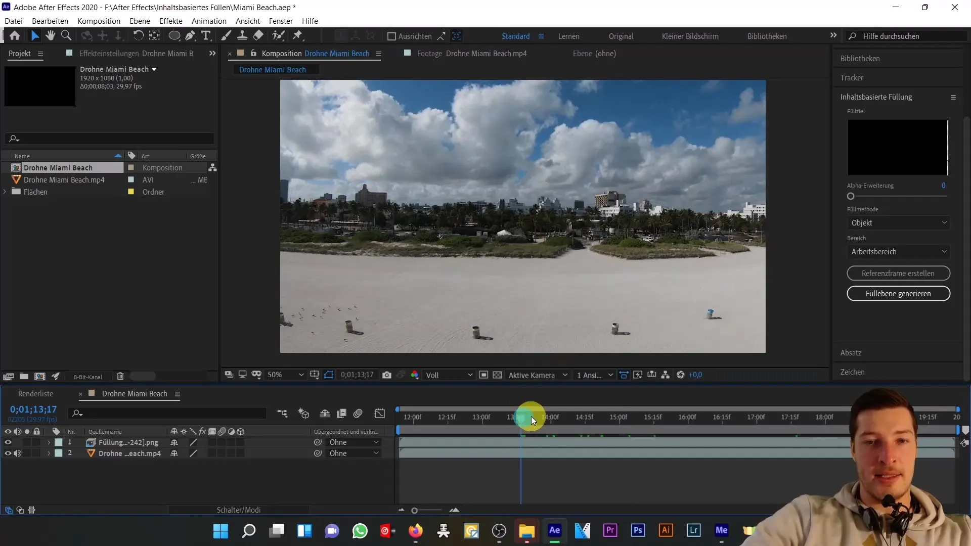
Task: Toggle the Ausrichten snapping checkbox
Action: pyautogui.click(x=391, y=36)
